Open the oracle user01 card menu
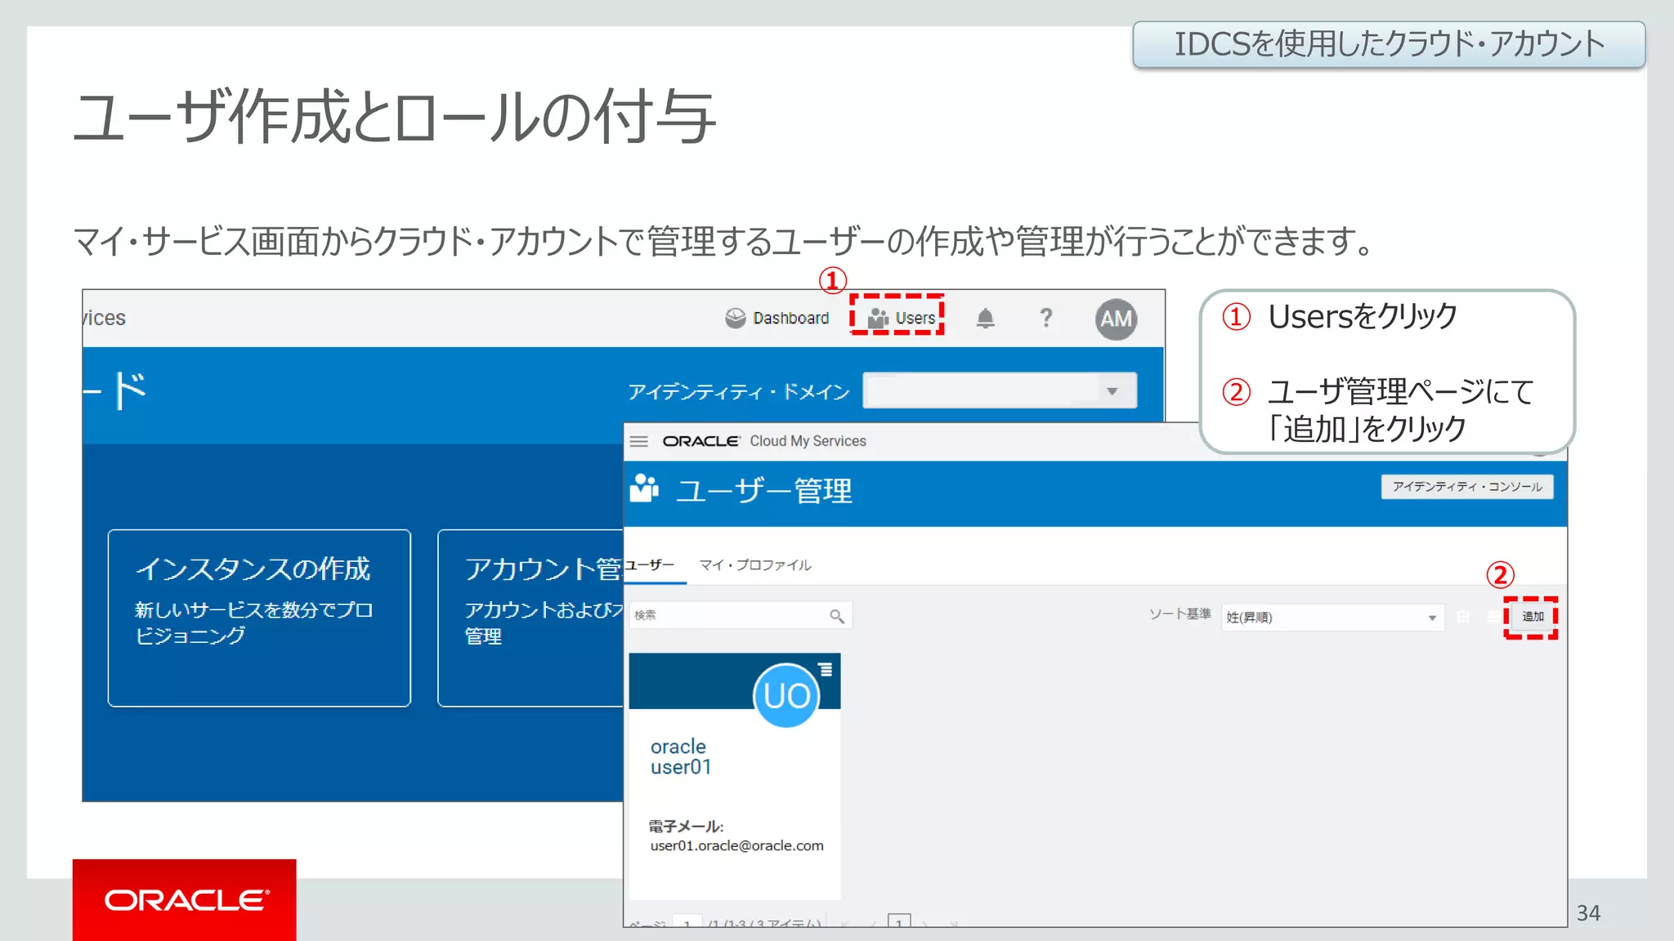1674x941 pixels. pyautogui.click(x=826, y=669)
